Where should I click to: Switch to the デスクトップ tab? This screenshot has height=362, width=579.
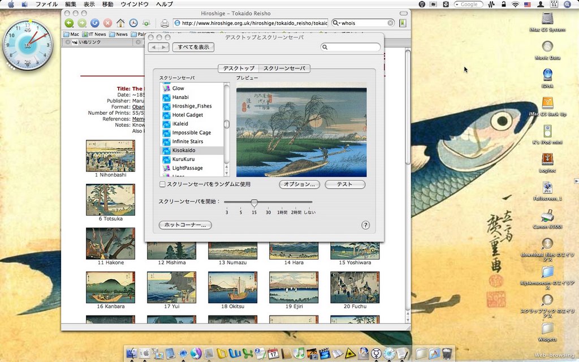pyautogui.click(x=239, y=68)
